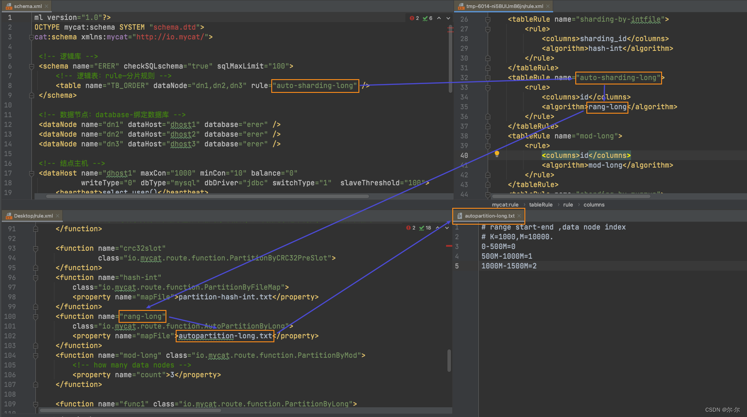Click the "auto-sharding-long" rule value in schema.xml
This screenshot has height=417, width=747.
point(315,86)
